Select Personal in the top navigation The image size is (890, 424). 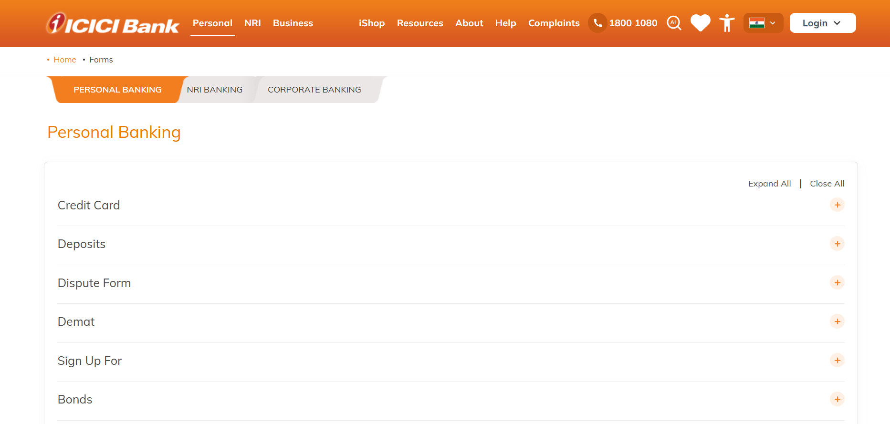point(212,23)
